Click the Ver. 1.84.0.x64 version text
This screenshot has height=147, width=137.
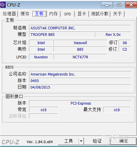[x=40, y=142]
